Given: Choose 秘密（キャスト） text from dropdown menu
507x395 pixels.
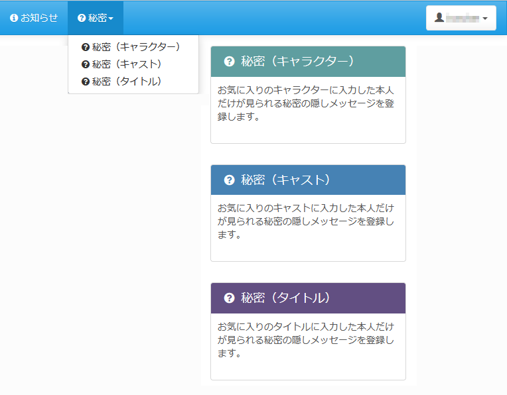Looking at the screenshot, I should pos(127,64).
